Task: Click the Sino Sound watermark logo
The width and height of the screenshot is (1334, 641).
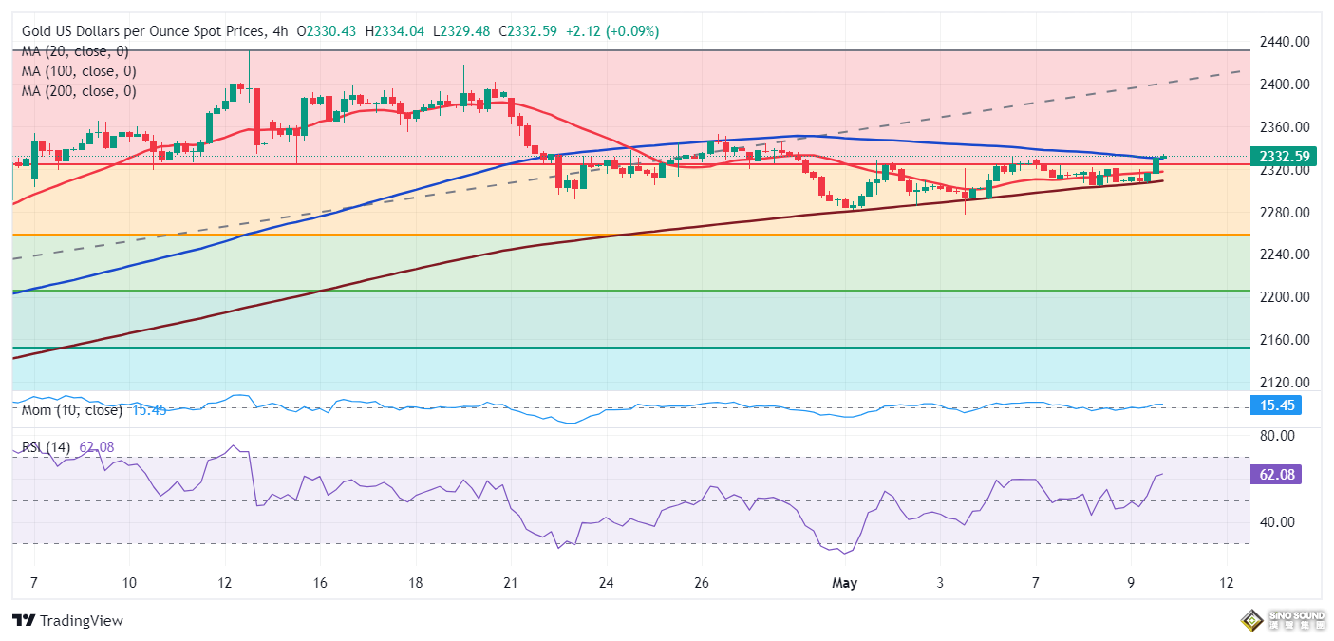Action: (1282, 621)
